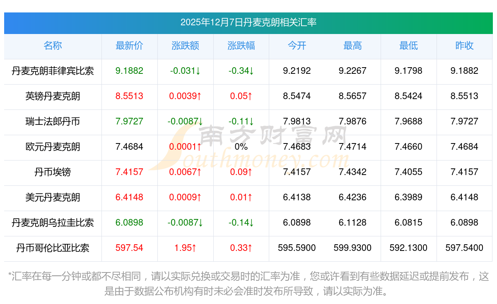Click the 最高 value 9.2267
The image size is (497, 304).
pos(352,71)
